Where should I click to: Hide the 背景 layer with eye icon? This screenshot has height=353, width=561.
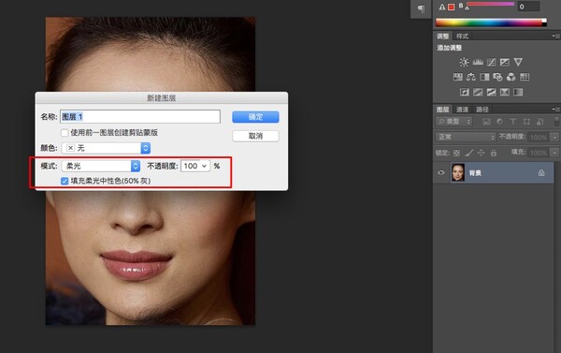[x=441, y=172]
